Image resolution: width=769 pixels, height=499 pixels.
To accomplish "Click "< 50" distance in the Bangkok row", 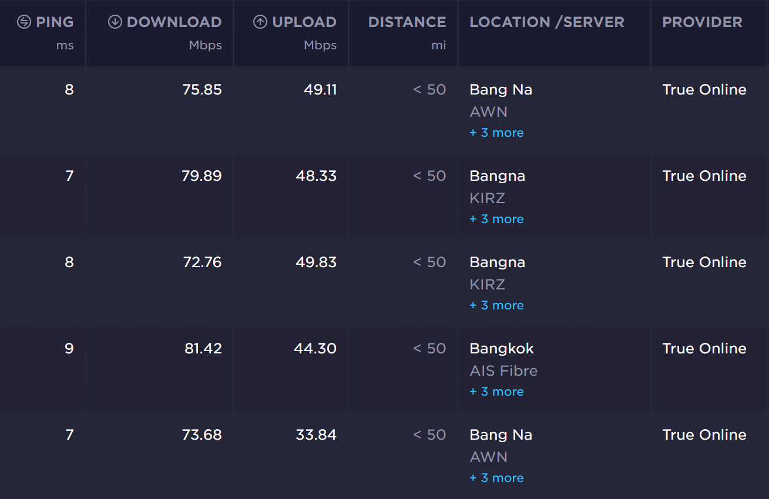I will [429, 349].
